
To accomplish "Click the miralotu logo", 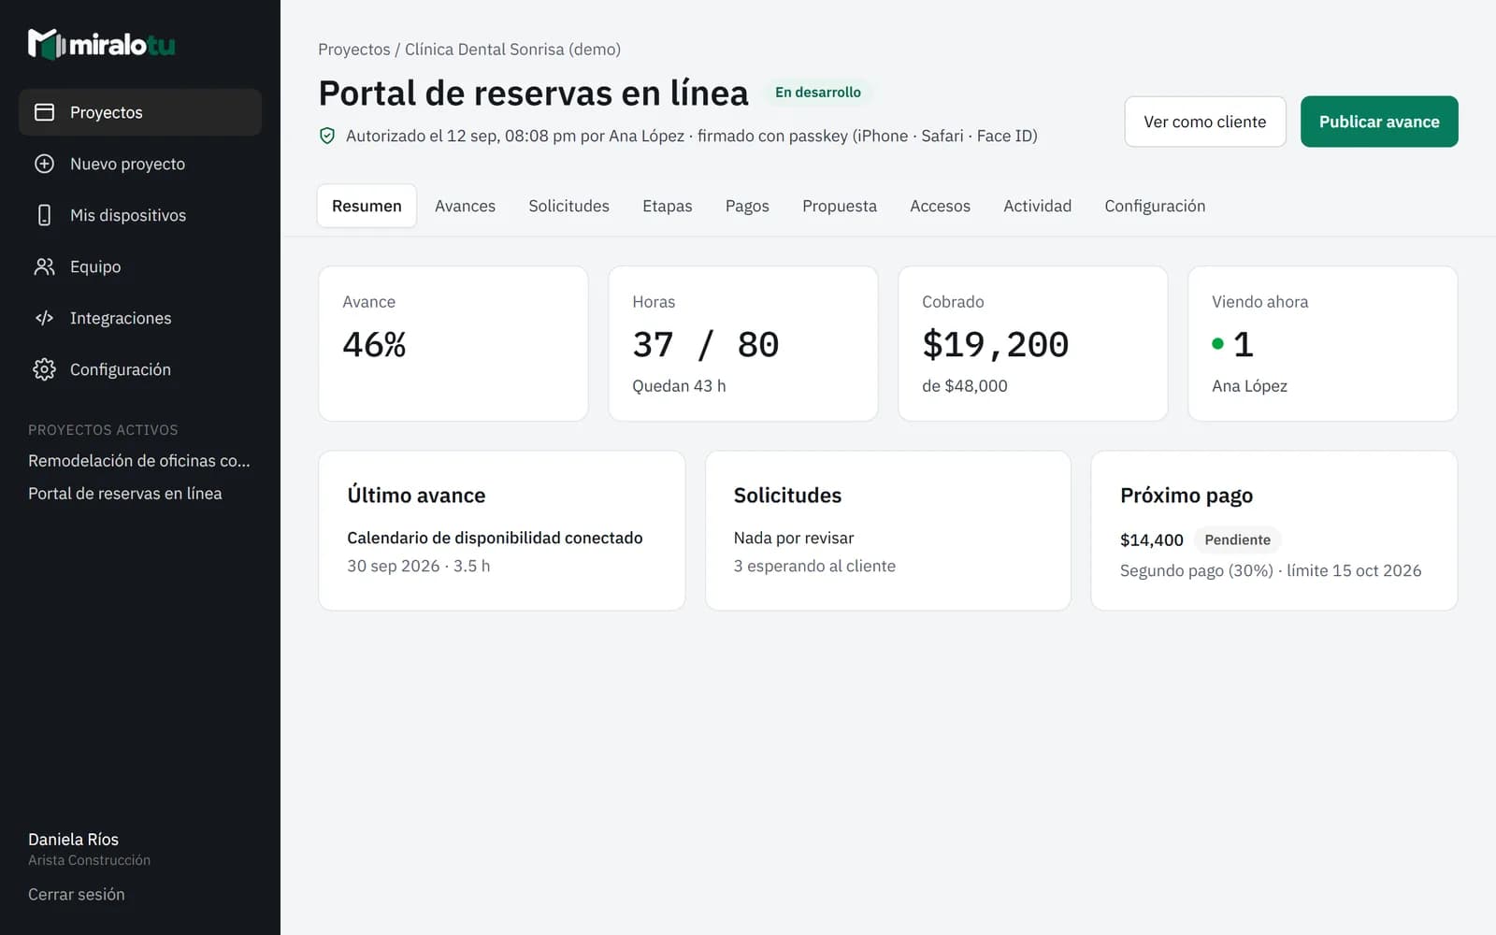I will coord(102,44).
